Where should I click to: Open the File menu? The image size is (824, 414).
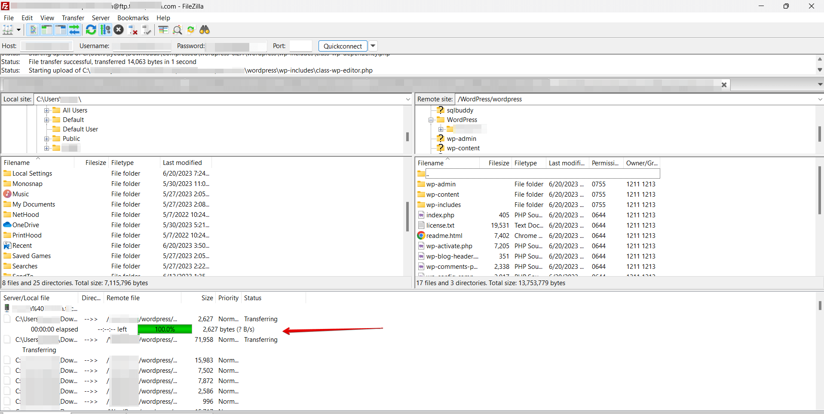click(9, 18)
